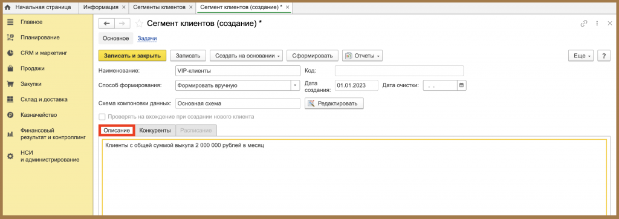The width and height of the screenshot is (619, 219).
Task: Open CRM и маркетинг pie chart icon
Action: pyautogui.click(x=10, y=53)
